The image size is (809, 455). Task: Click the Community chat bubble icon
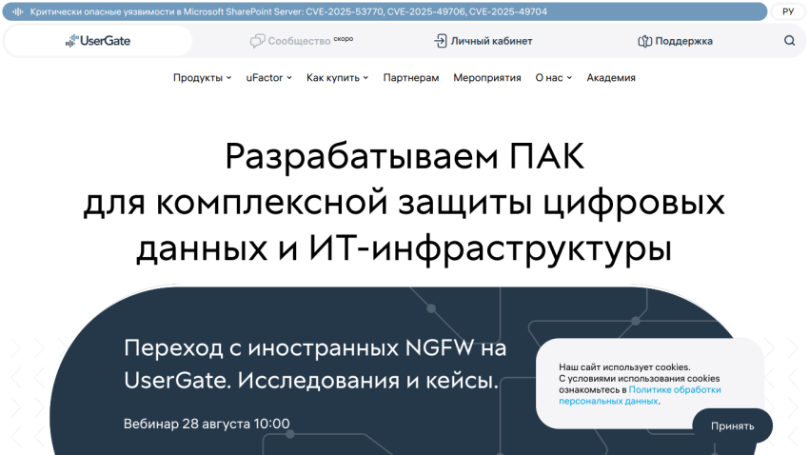[x=257, y=41]
